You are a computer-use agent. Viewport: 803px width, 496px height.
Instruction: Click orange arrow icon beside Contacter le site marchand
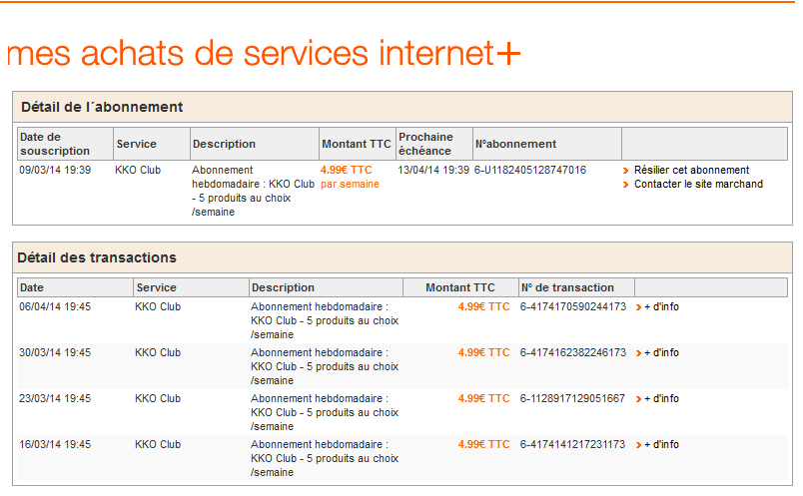(x=627, y=185)
